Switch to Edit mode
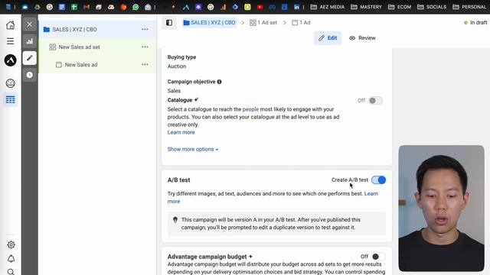The image size is (490, 275). coord(328,38)
